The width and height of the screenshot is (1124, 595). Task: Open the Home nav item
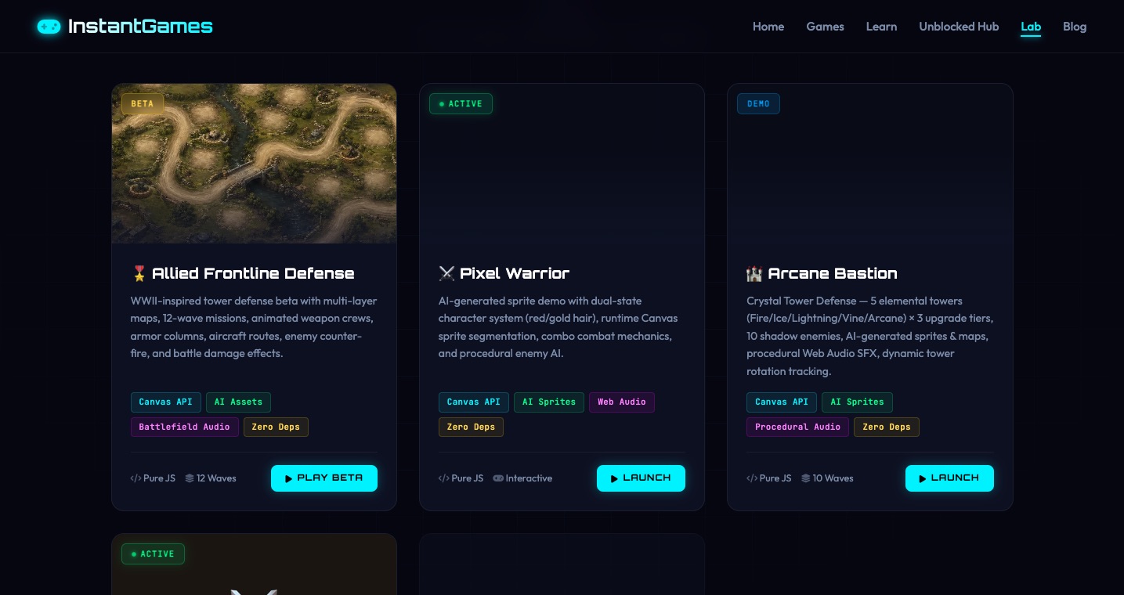pyautogui.click(x=768, y=27)
